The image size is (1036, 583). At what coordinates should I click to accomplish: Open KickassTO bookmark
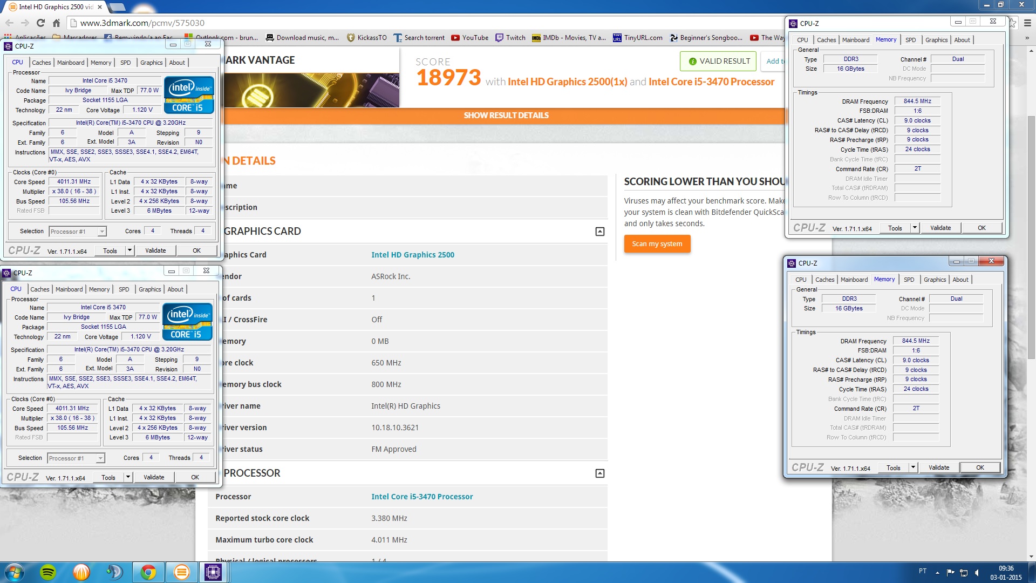click(366, 38)
